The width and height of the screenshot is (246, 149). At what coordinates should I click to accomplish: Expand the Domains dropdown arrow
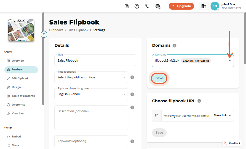[230, 61]
